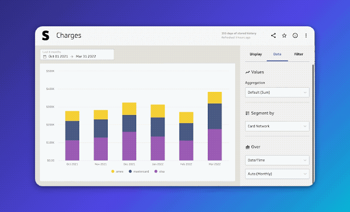The width and height of the screenshot is (350, 212).
Task: Click the $500K axis label
Action: coord(50,71)
